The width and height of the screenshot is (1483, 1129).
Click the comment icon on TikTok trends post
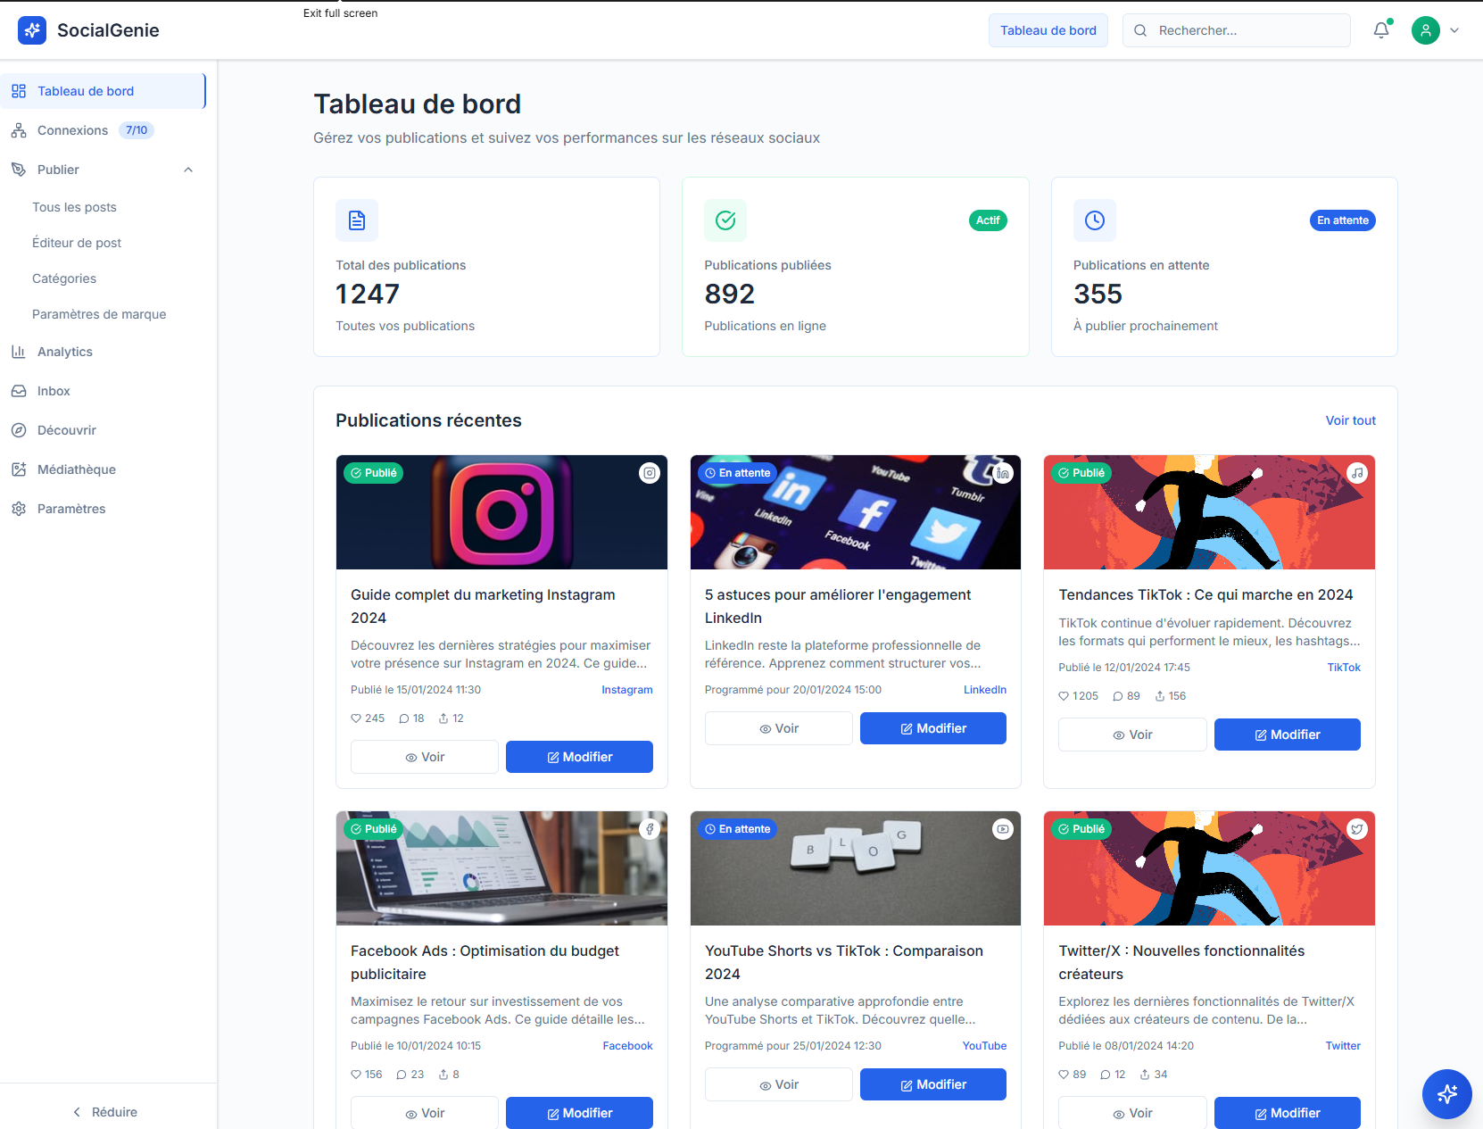tap(1117, 696)
